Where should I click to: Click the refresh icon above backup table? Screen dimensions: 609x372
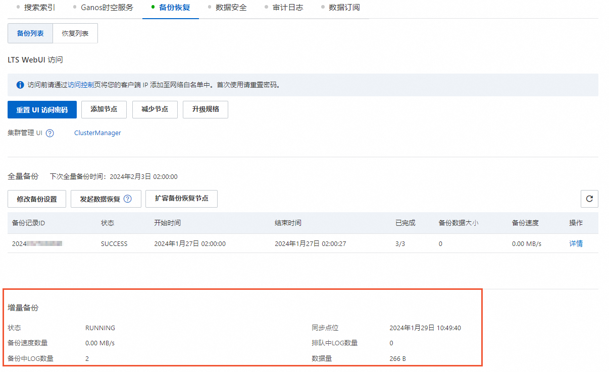(x=589, y=199)
